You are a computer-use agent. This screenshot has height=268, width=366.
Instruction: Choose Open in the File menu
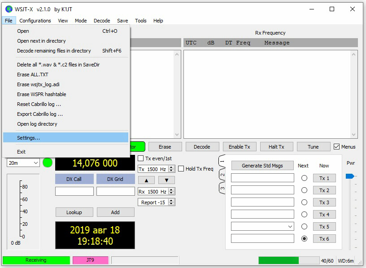pyautogui.click(x=65, y=31)
